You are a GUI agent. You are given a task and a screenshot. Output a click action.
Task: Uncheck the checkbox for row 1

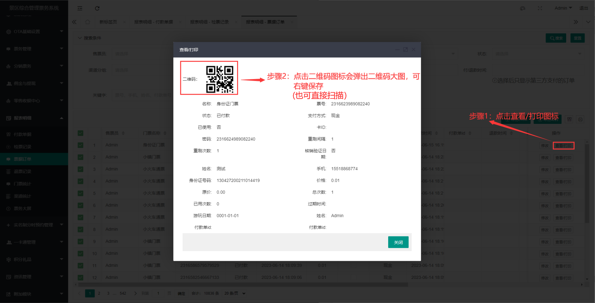(x=81, y=145)
